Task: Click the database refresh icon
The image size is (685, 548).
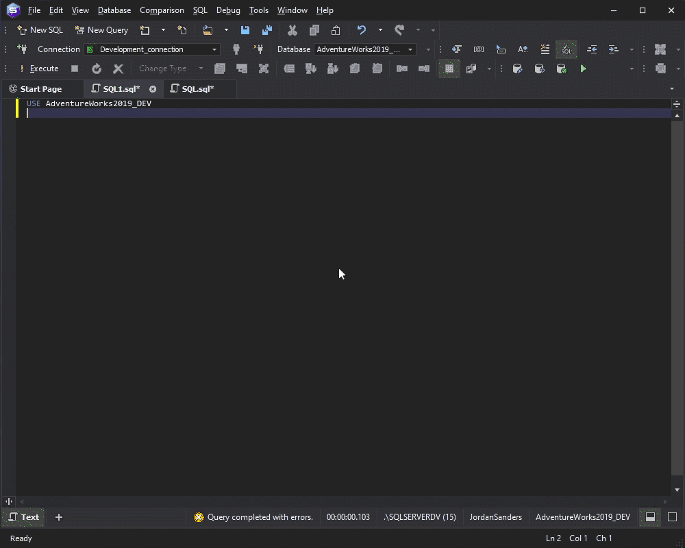Action: 540,68
